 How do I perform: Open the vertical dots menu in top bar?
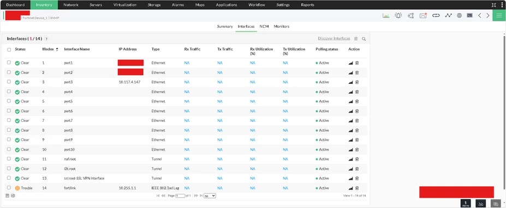502,5
